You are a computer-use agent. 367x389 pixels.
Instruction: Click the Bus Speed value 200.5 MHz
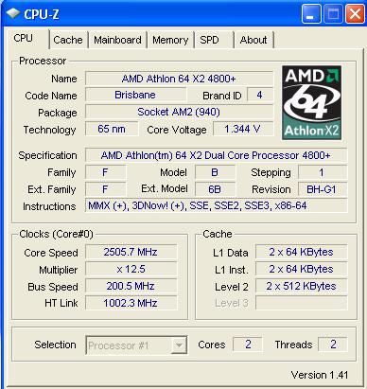click(x=131, y=286)
